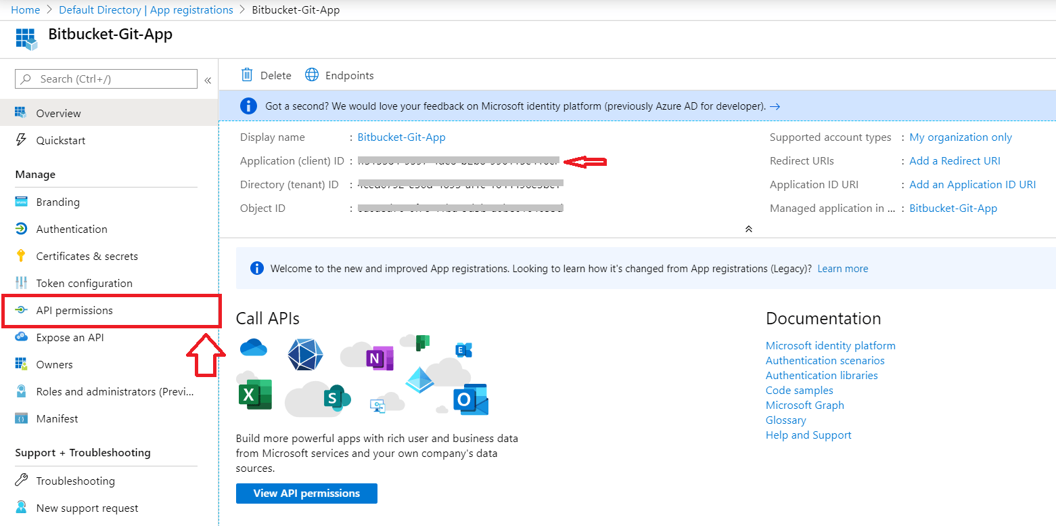Focus the Search (Ctrl+/) input field

coord(106,79)
